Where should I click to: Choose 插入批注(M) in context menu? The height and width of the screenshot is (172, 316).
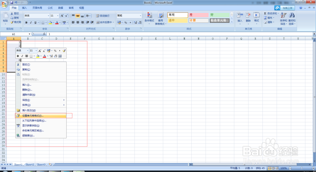[x=41, y=110]
